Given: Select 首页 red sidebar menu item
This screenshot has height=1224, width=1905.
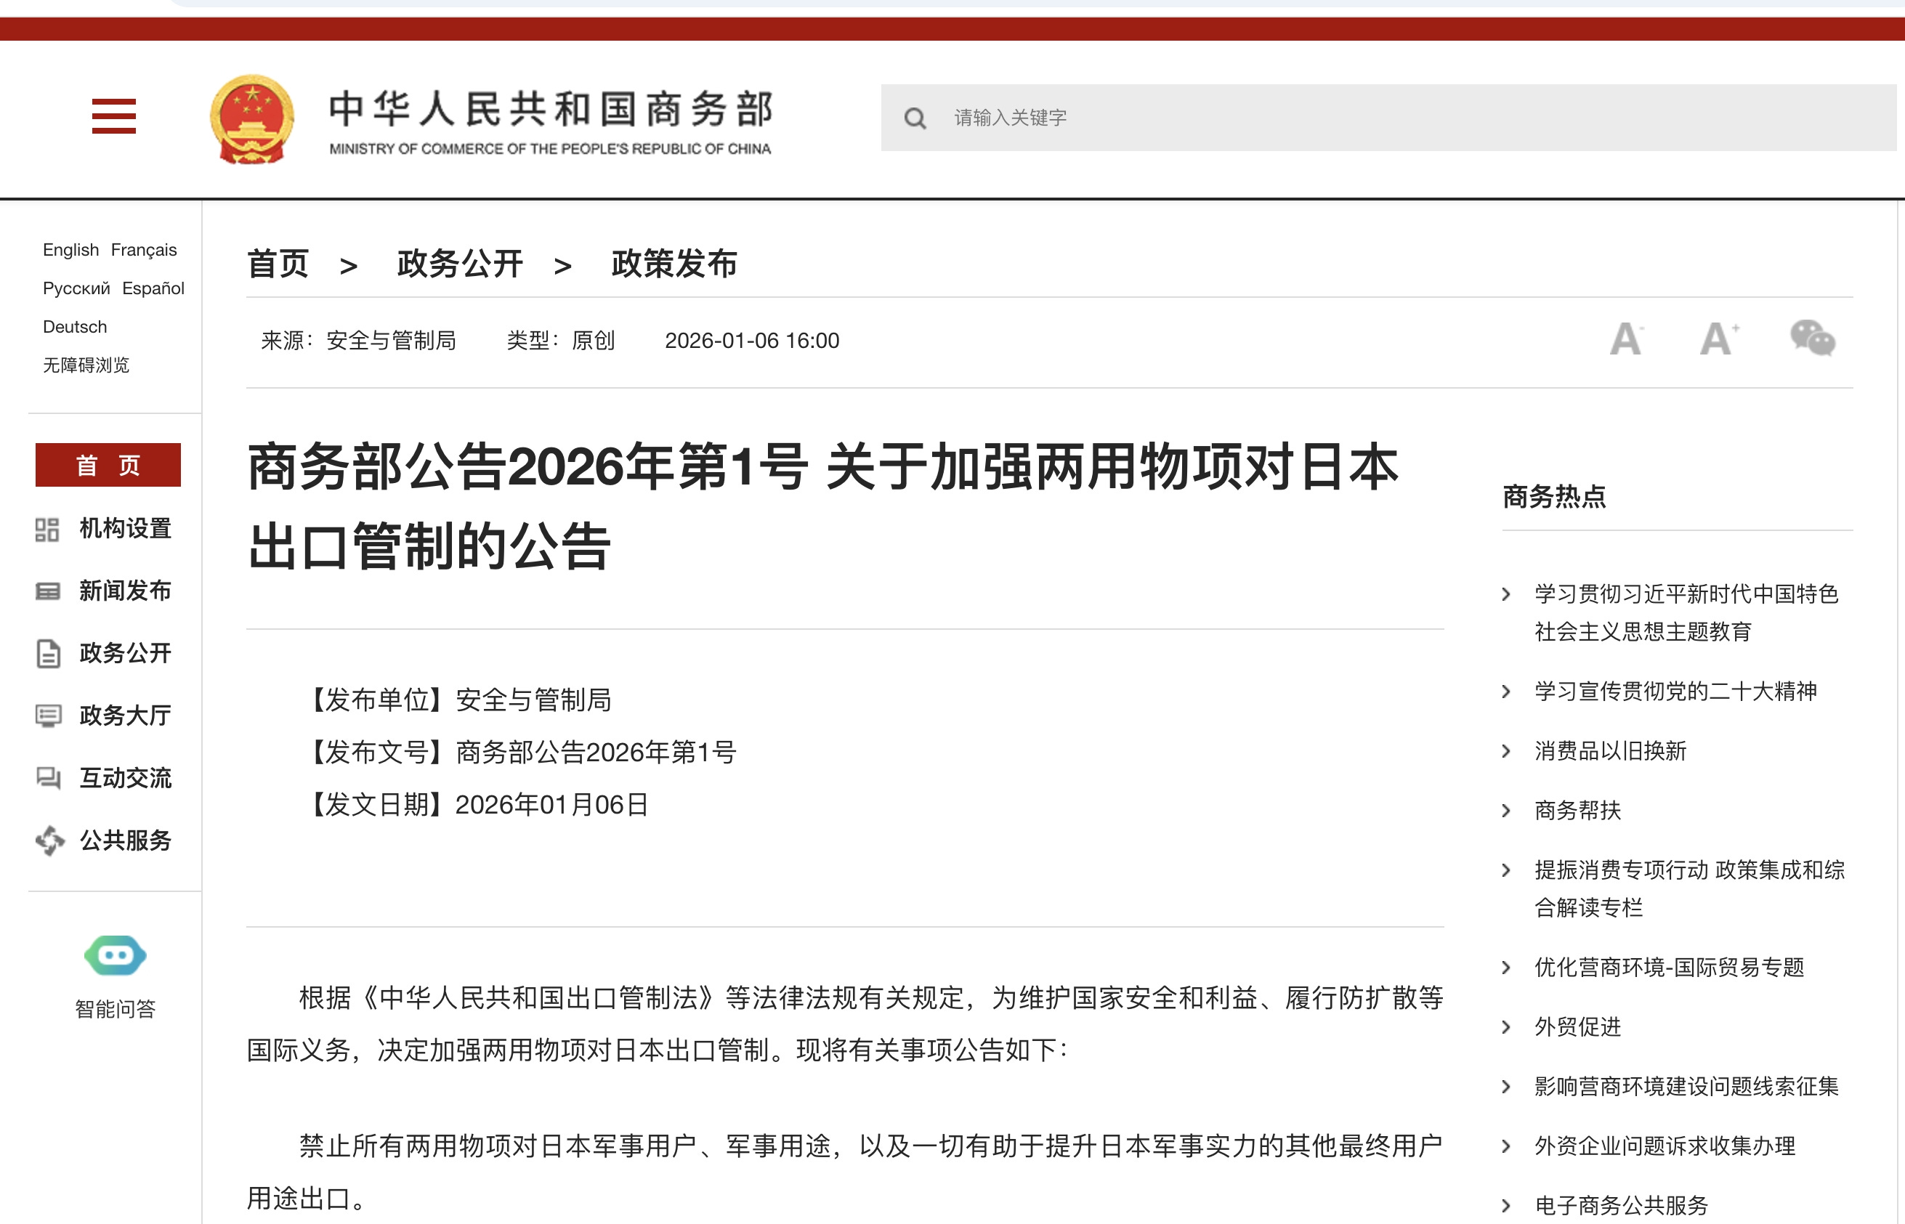Looking at the screenshot, I should coord(108,465).
